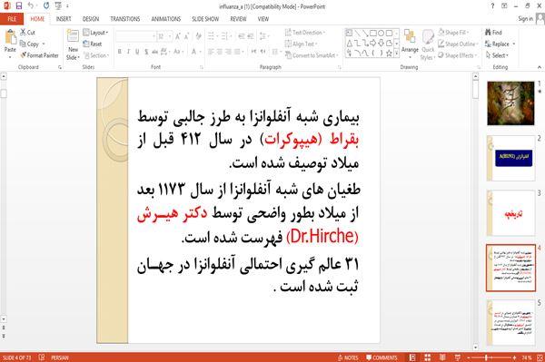Screen dimensions: 545x362
Task: Toggle Italic formatting
Action: point(128,52)
